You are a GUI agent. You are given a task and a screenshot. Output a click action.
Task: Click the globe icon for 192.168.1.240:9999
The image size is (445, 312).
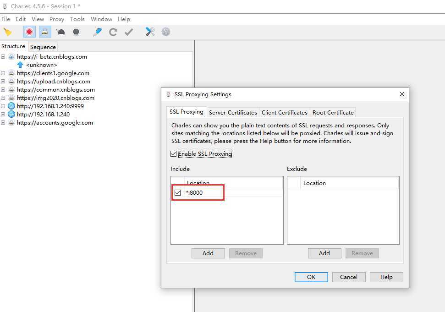[11, 106]
